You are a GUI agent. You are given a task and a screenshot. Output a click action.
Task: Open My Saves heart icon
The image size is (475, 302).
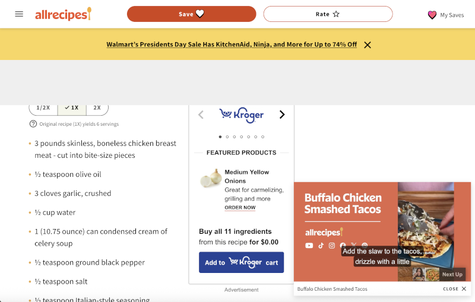point(432,15)
